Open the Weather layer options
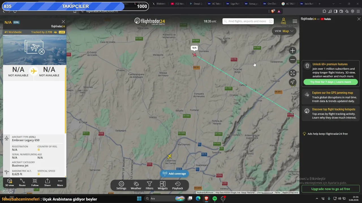362x203 pixels. [x=136, y=186]
